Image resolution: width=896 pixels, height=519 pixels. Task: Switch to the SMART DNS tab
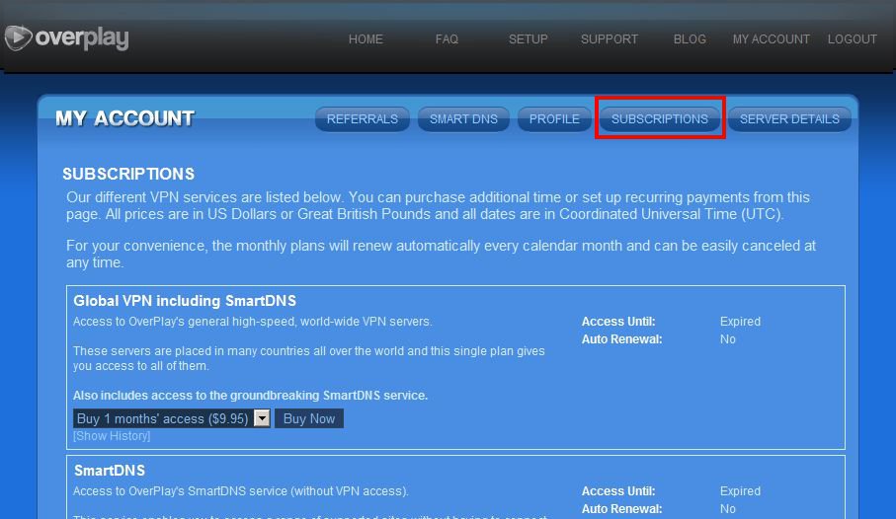pos(463,118)
